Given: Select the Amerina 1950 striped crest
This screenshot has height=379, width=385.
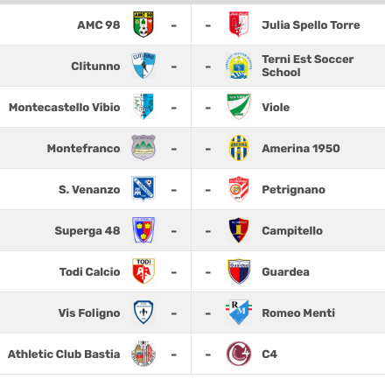Looking at the screenshot, I should pos(239,148).
